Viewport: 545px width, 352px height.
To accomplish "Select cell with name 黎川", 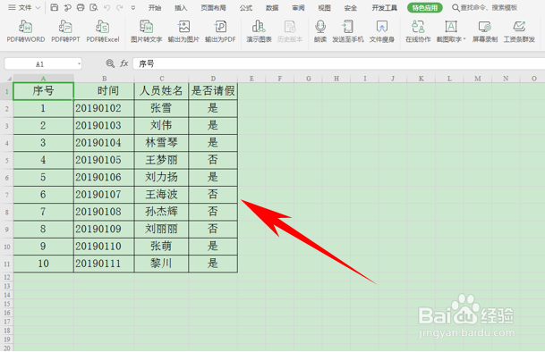I will [x=161, y=264].
